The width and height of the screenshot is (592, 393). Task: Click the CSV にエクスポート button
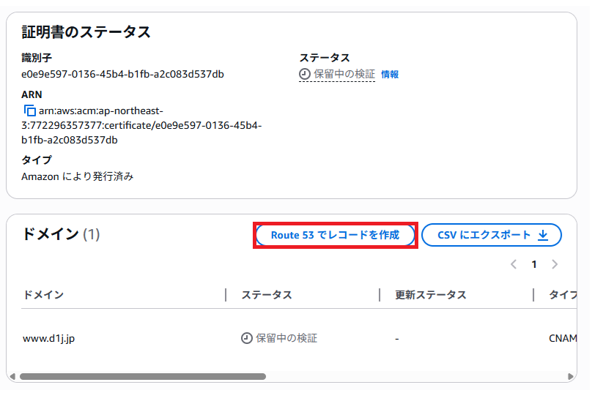pos(492,235)
